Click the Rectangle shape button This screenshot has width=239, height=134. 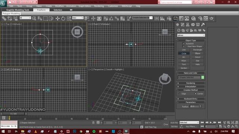click(198, 50)
